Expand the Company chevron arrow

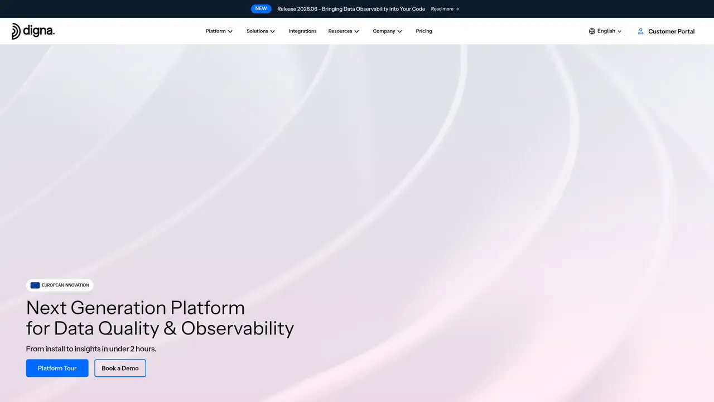coord(400,31)
